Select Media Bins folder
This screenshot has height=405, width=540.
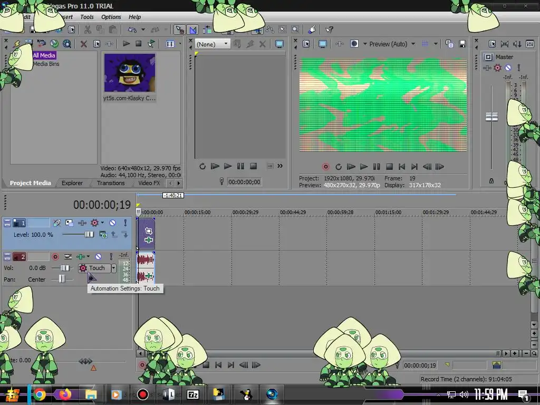46,64
